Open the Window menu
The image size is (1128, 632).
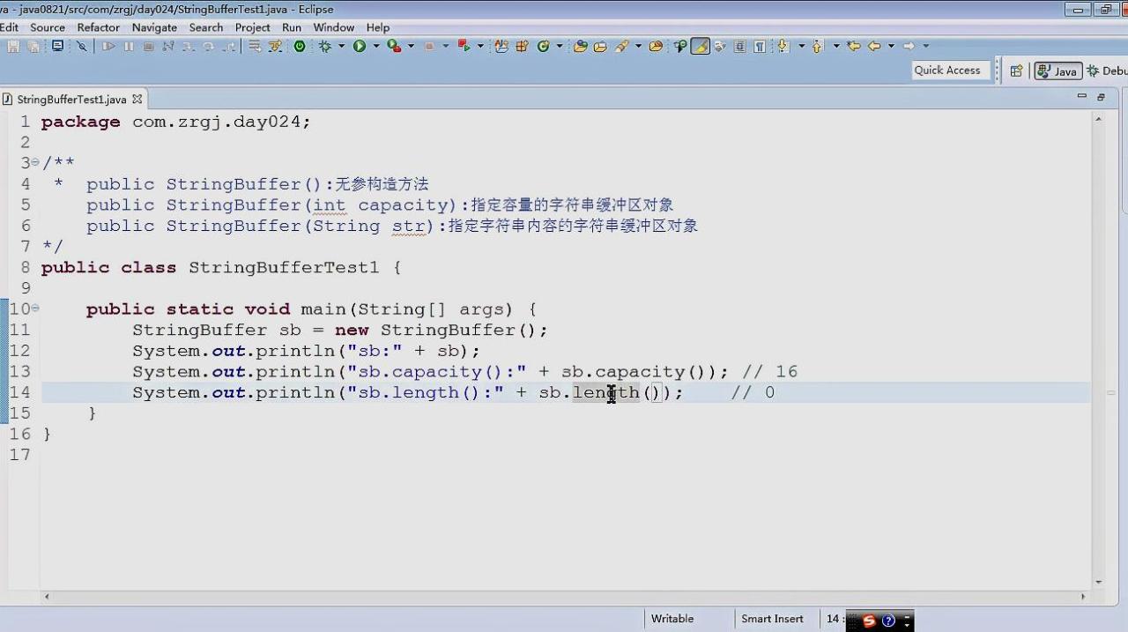coord(334,27)
